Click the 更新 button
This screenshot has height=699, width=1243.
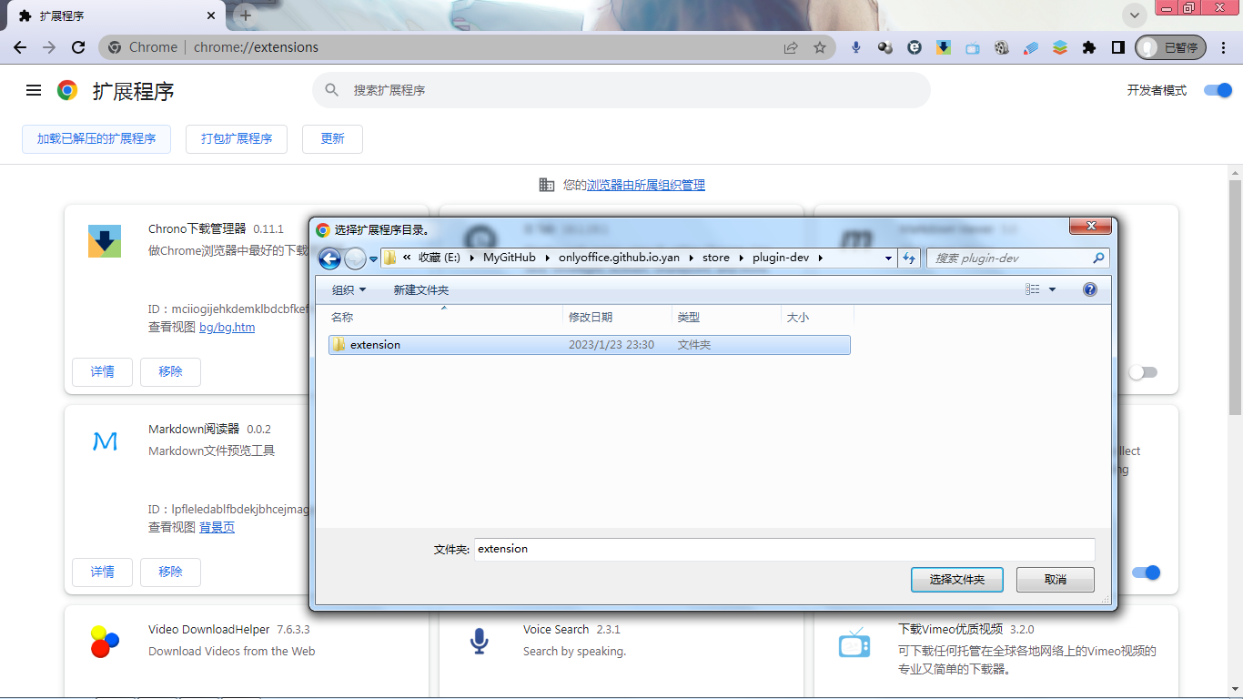[x=332, y=138]
